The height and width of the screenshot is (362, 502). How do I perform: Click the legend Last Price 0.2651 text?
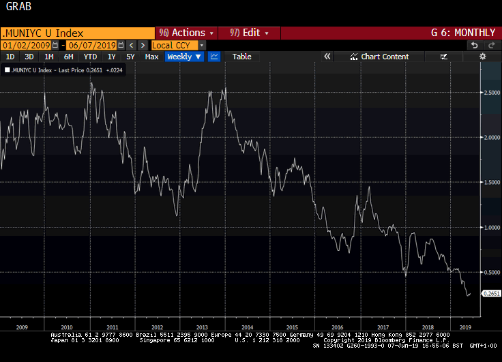click(80, 70)
